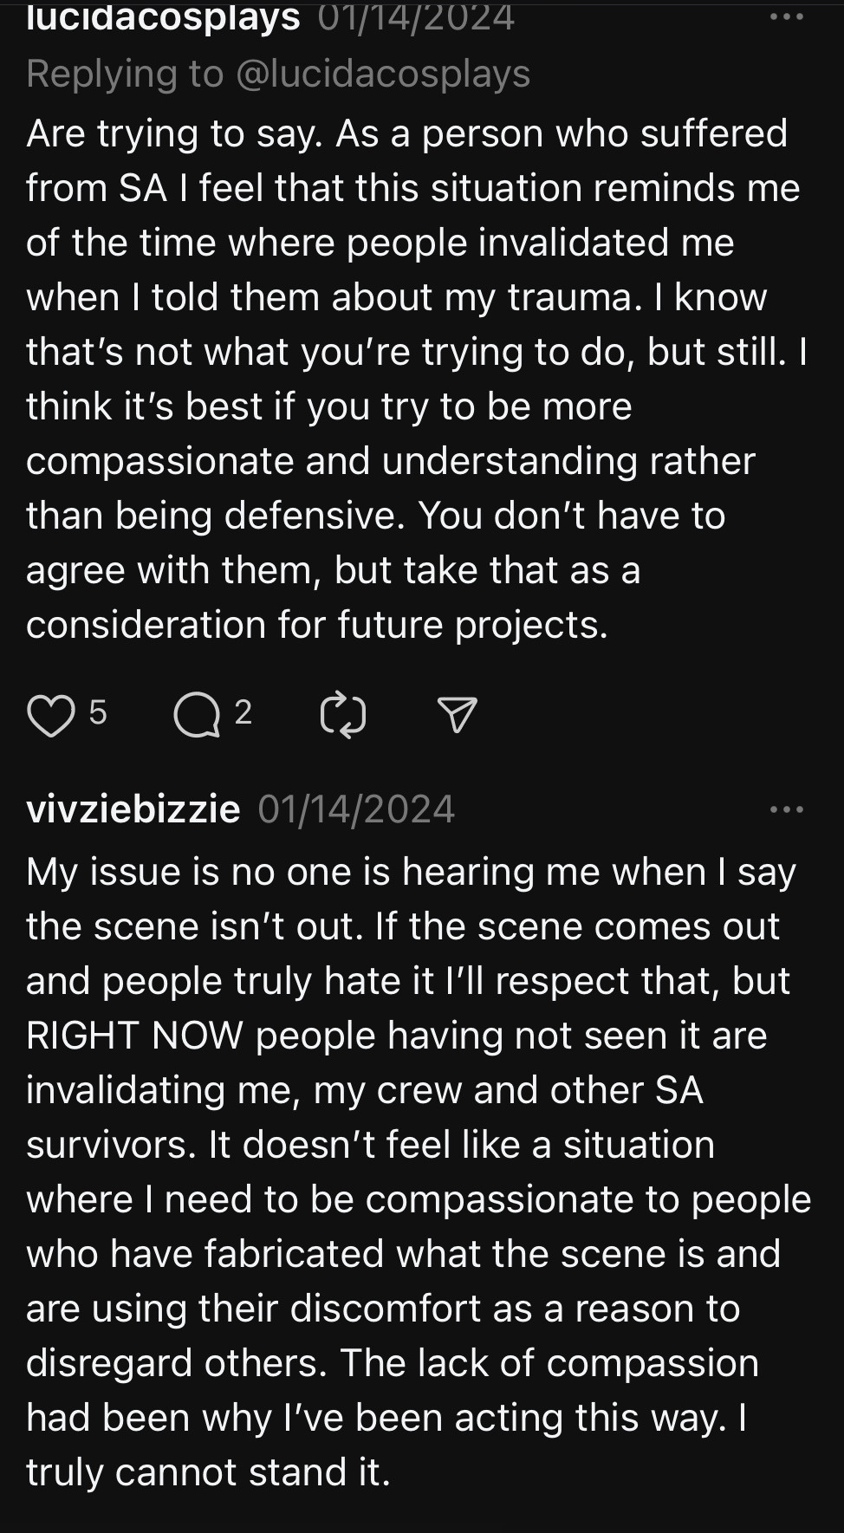
Task: Open the three-dot menu on vivziebizzie's reply
Action: point(786,809)
